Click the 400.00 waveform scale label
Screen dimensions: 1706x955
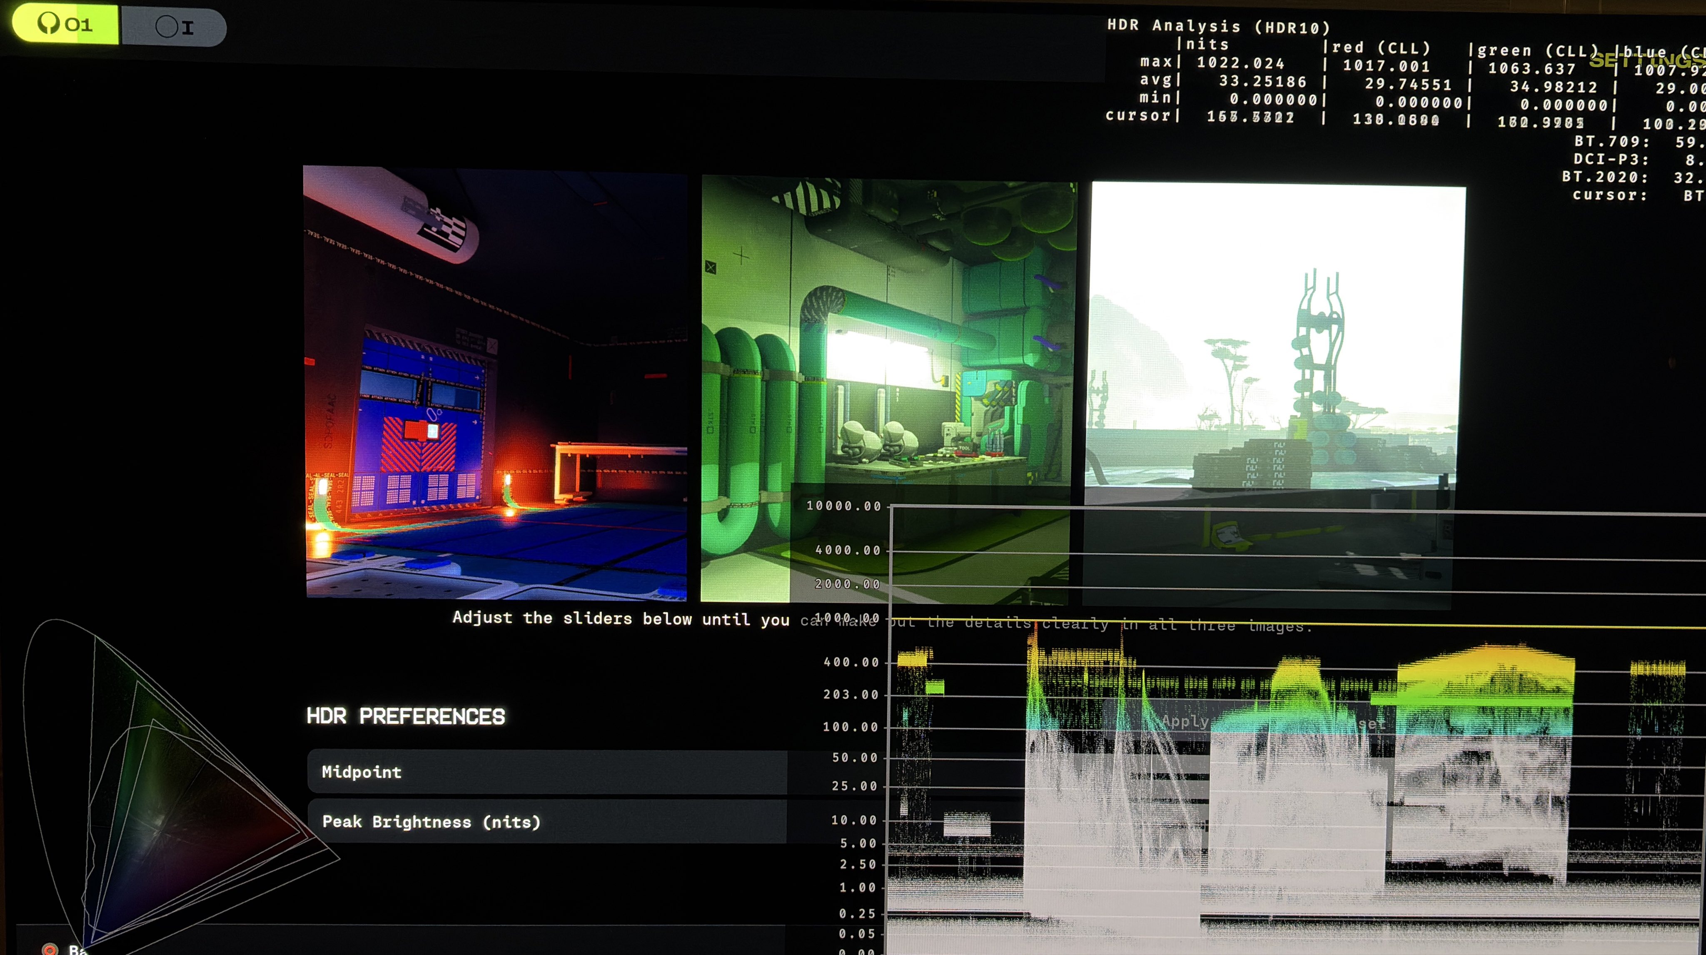click(851, 662)
